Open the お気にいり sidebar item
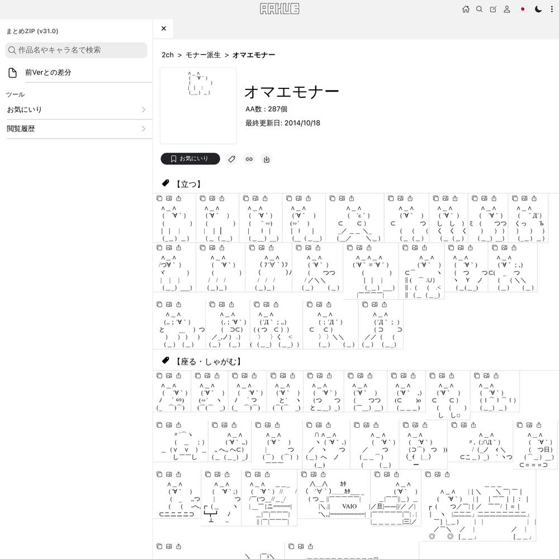The width and height of the screenshot is (559, 559). click(76, 110)
